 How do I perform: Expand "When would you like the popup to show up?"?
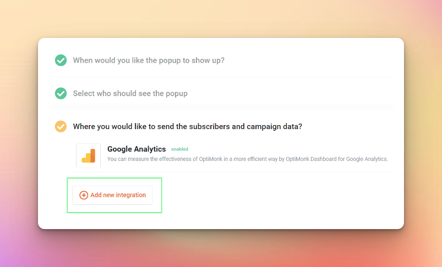click(149, 60)
